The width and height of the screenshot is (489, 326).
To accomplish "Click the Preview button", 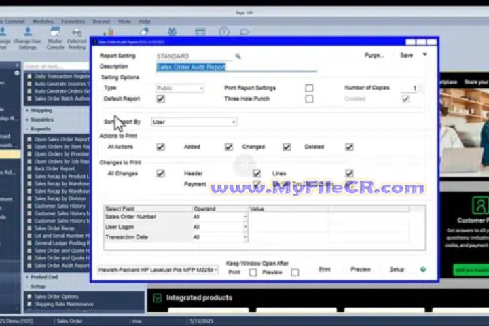I will tap(361, 269).
